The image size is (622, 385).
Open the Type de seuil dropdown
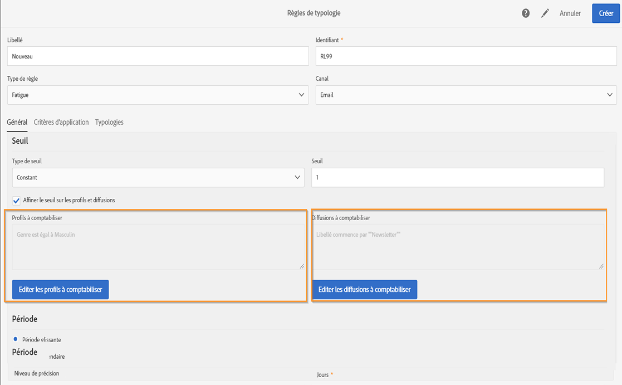[158, 178]
